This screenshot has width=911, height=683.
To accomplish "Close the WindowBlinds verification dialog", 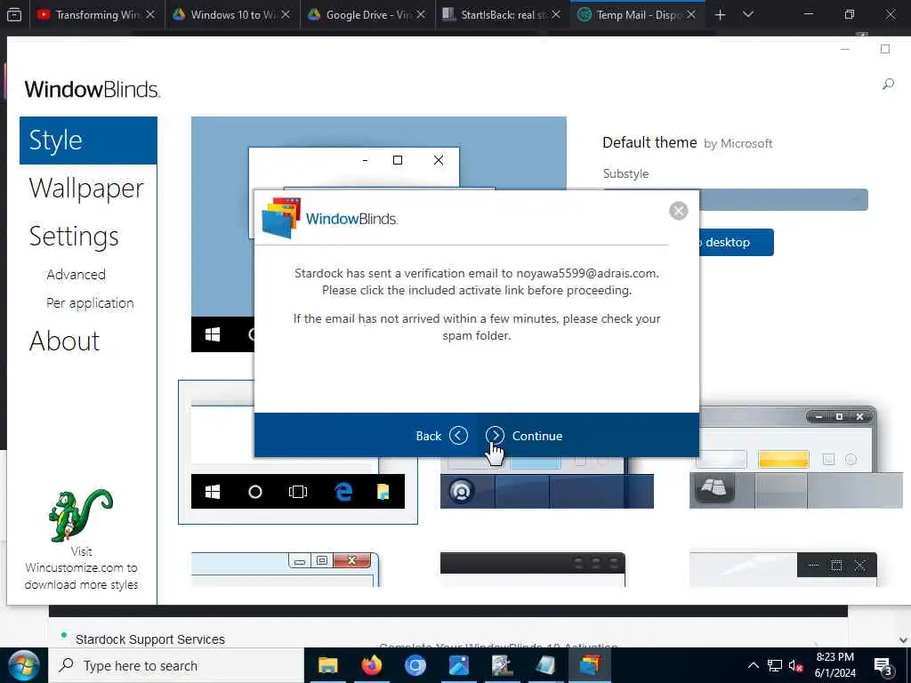I will [x=678, y=211].
